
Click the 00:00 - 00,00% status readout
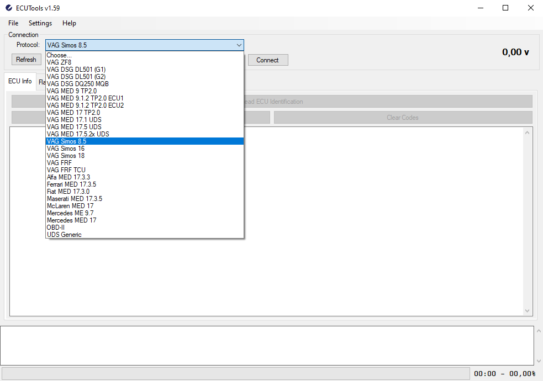click(x=504, y=374)
